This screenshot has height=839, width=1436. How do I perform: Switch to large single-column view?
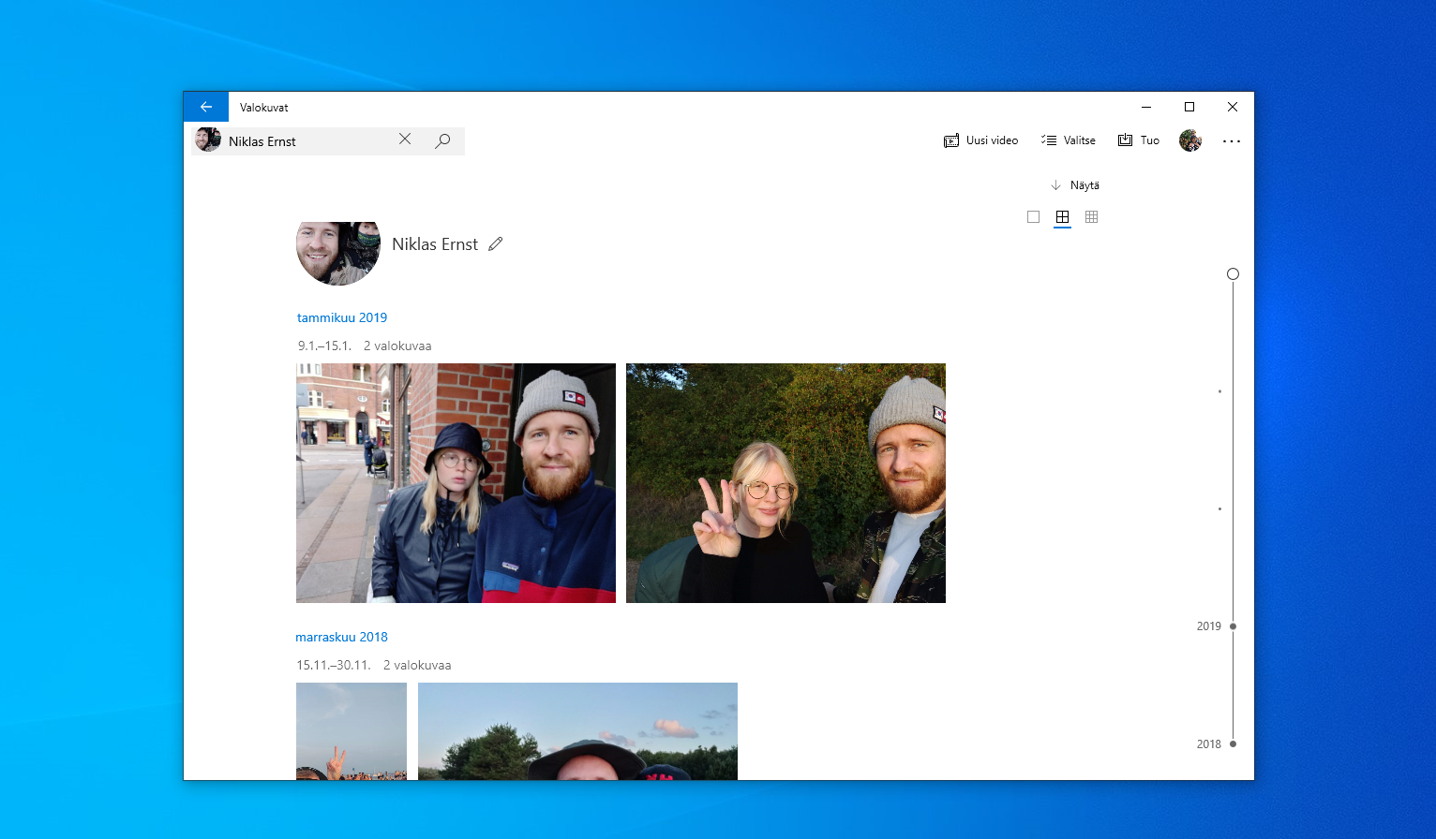point(1033,216)
